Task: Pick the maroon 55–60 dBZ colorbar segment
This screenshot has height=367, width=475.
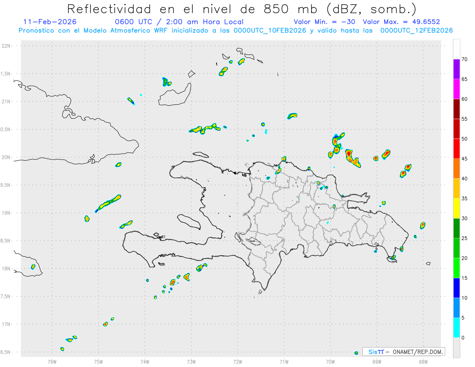Action: tap(456, 109)
